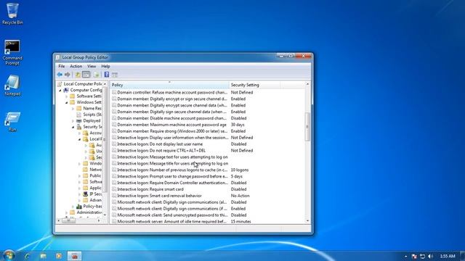Select the Local Computer Policy root icon

coord(60,84)
